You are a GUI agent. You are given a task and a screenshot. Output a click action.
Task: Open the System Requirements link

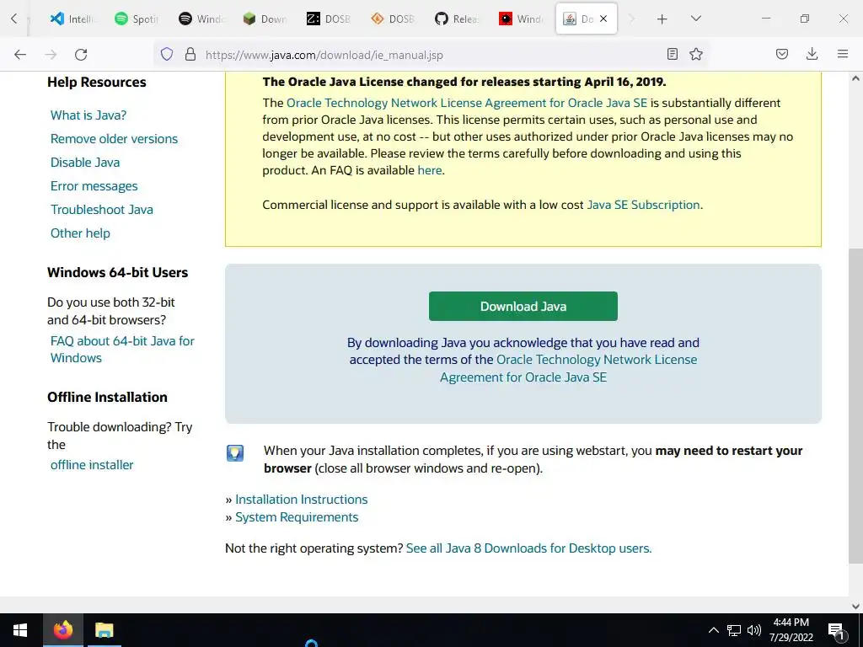pos(297,517)
